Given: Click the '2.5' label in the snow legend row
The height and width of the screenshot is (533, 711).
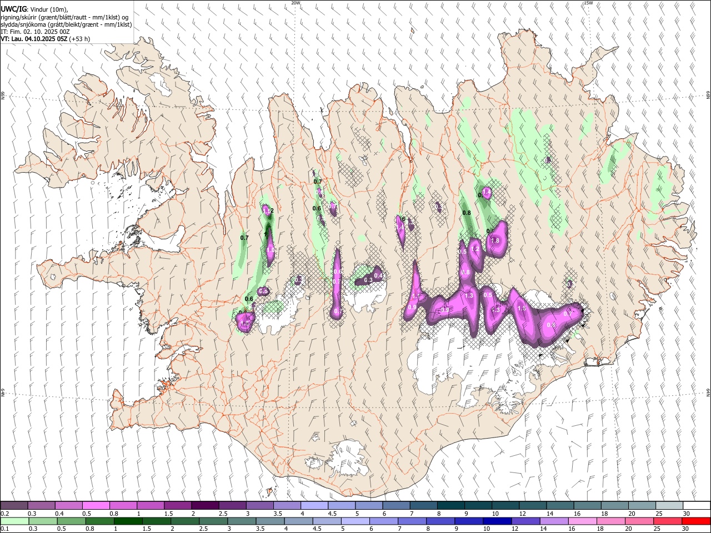Looking at the screenshot, I should [x=223, y=514].
